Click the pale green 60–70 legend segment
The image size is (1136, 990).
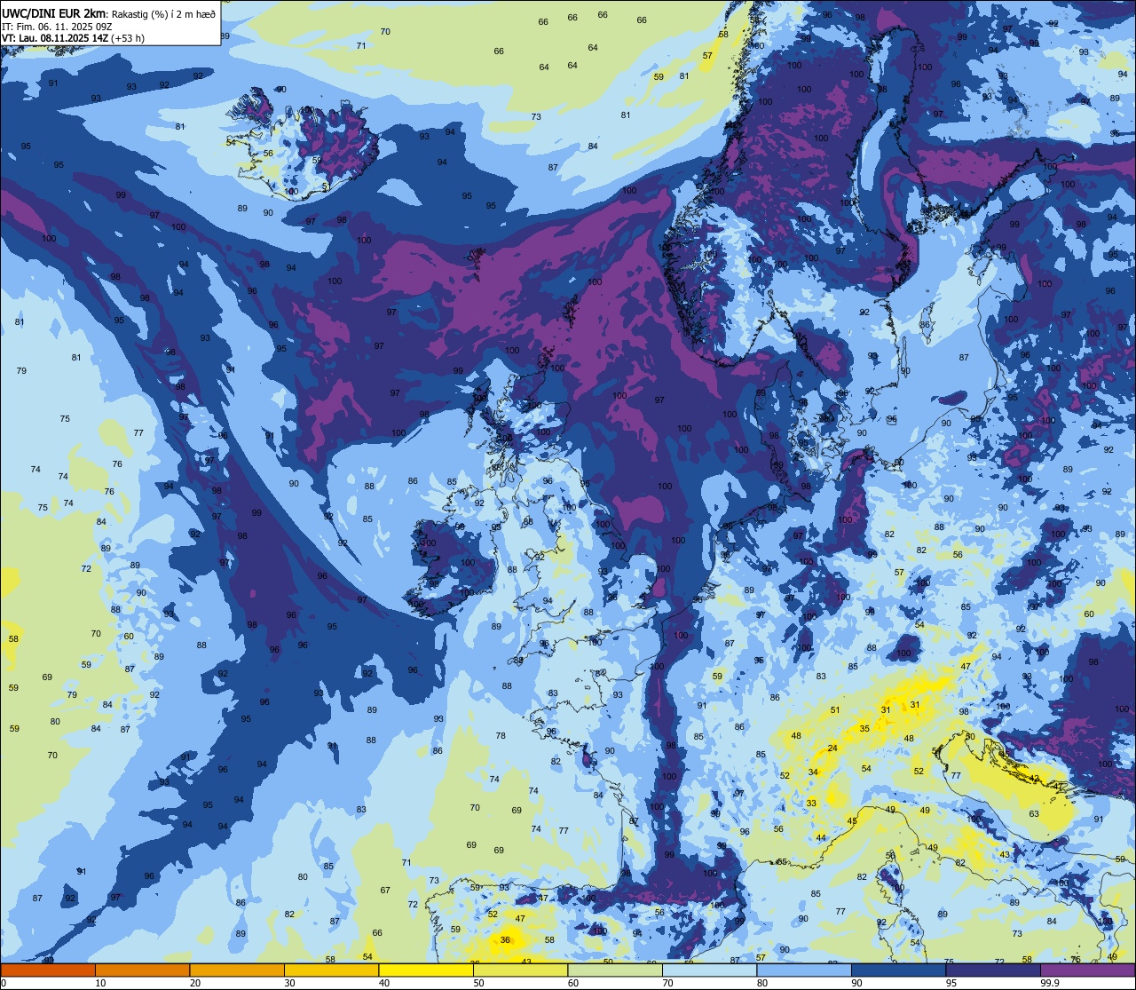point(615,970)
